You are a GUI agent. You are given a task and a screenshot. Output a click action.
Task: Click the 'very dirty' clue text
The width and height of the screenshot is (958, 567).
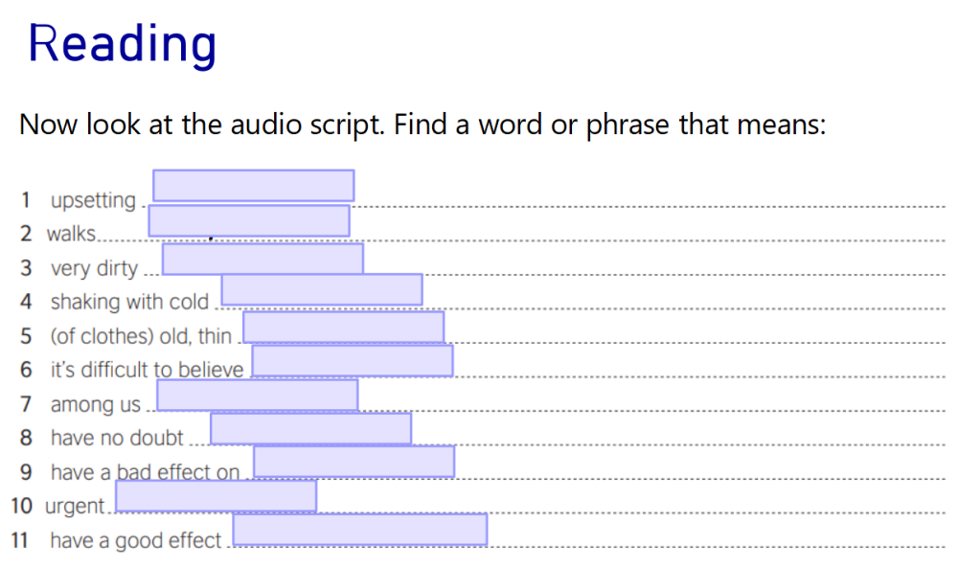pyautogui.click(x=94, y=268)
